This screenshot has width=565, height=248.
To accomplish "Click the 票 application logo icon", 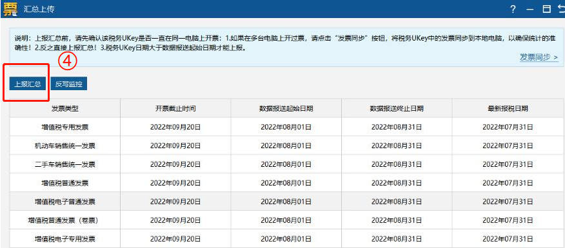I will point(10,9).
